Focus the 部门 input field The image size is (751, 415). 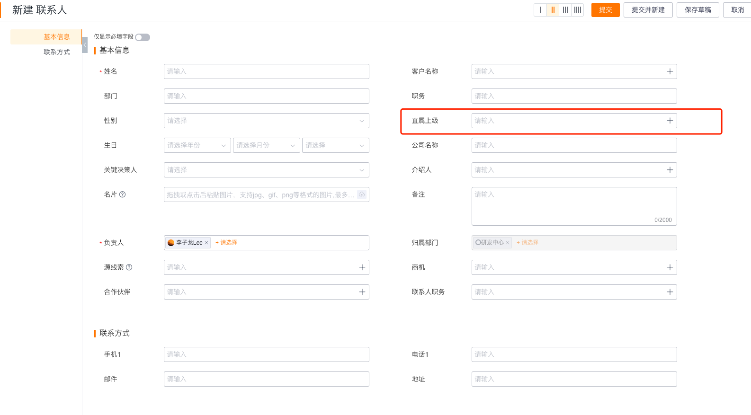[x=267, y=96]
